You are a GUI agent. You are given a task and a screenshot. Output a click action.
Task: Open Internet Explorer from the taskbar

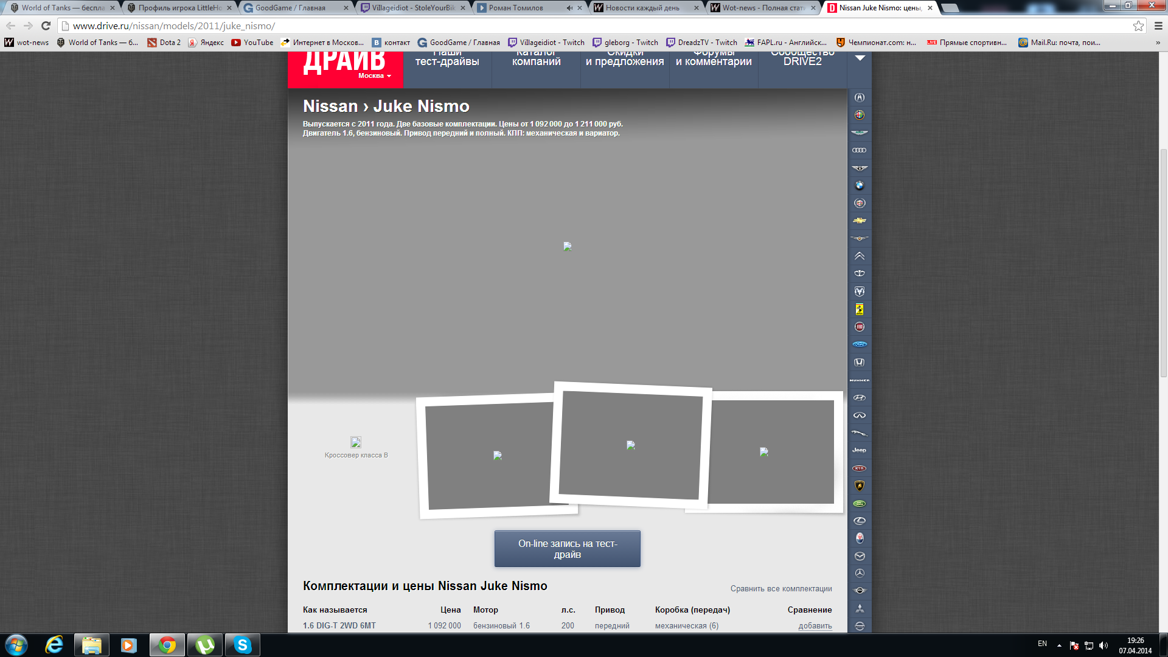pyautogui.click(x=54, y=645)
